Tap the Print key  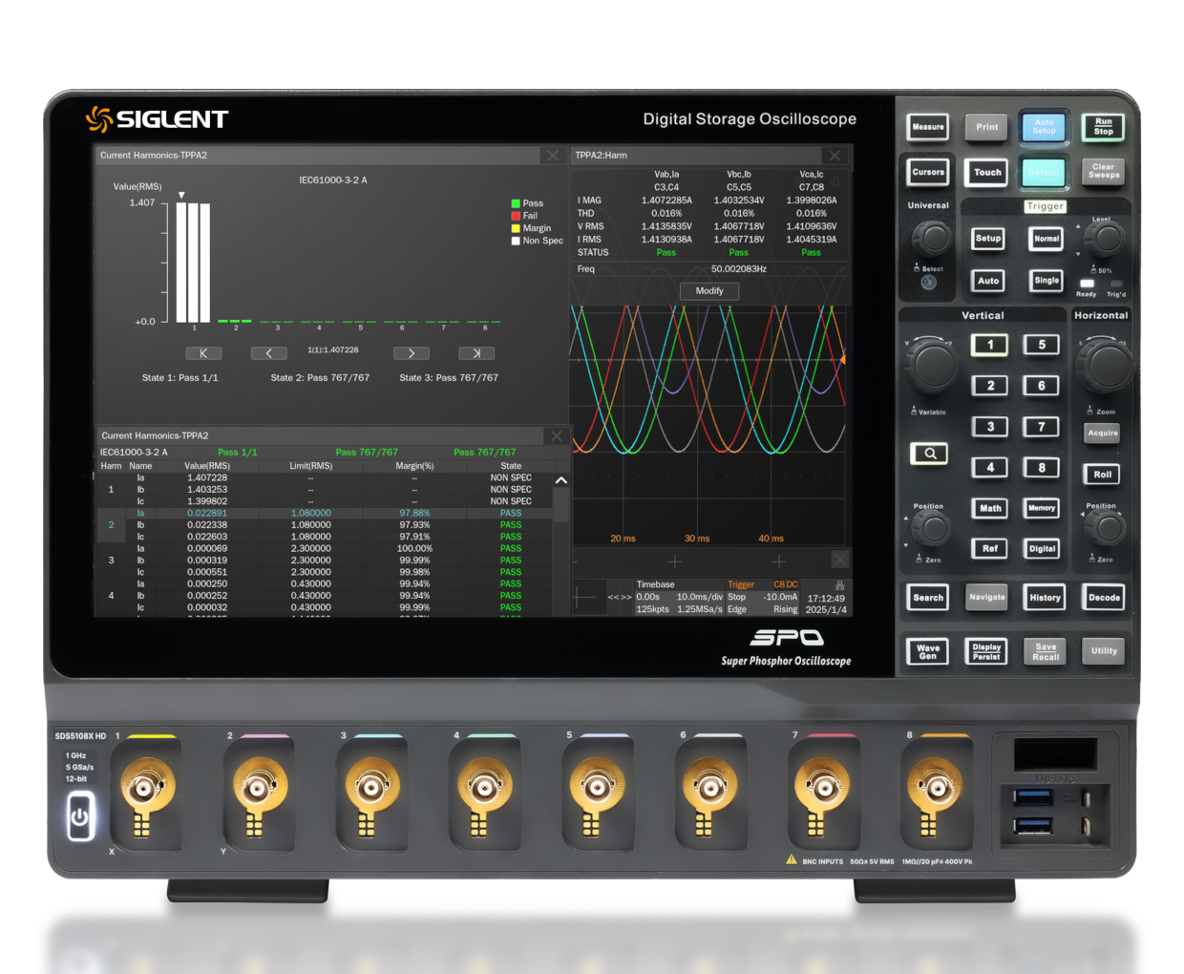(987, 127)
